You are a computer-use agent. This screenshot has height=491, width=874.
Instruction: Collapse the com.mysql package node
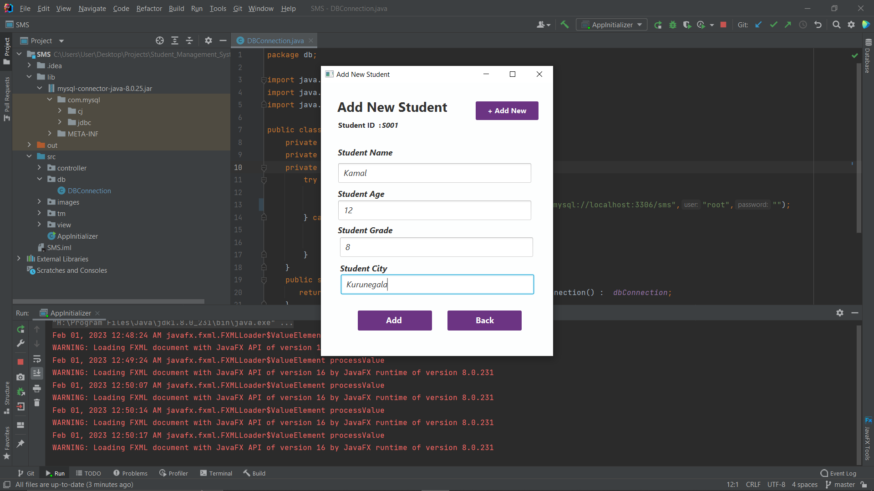[50, 100]
